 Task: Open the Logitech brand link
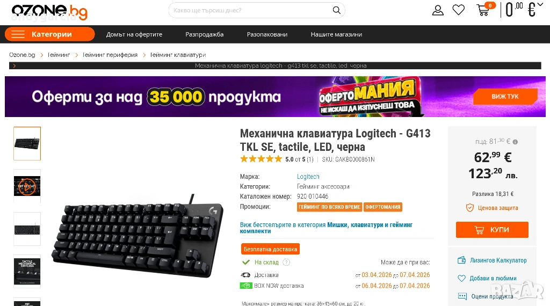308,177
